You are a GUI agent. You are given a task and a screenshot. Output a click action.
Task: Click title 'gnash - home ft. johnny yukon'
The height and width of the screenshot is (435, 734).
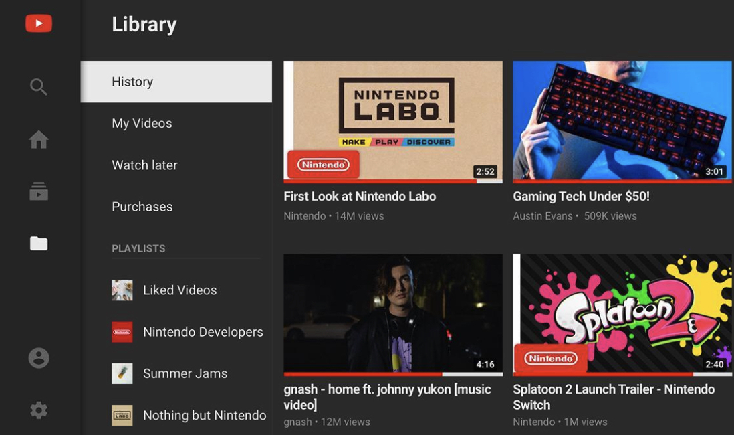click(x=387, y=397)
